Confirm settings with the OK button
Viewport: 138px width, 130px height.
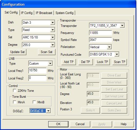coord(58,124)
